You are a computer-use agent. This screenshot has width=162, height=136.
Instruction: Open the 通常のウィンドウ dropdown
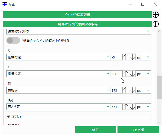tap(79, 31)
